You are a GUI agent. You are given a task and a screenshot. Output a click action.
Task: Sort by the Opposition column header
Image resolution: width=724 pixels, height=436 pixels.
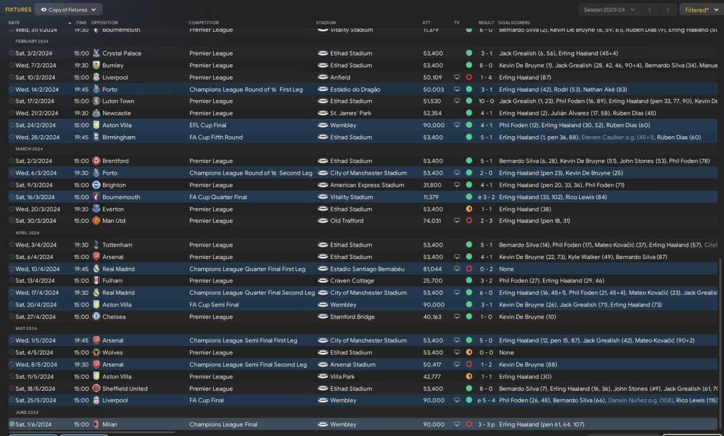105,23
